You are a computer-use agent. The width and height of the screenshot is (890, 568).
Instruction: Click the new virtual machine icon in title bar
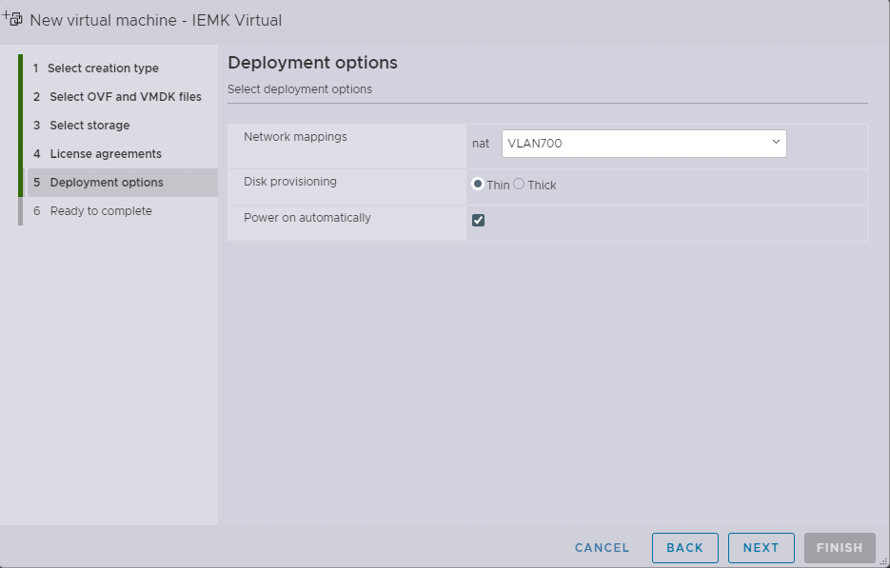click(13, 18)
